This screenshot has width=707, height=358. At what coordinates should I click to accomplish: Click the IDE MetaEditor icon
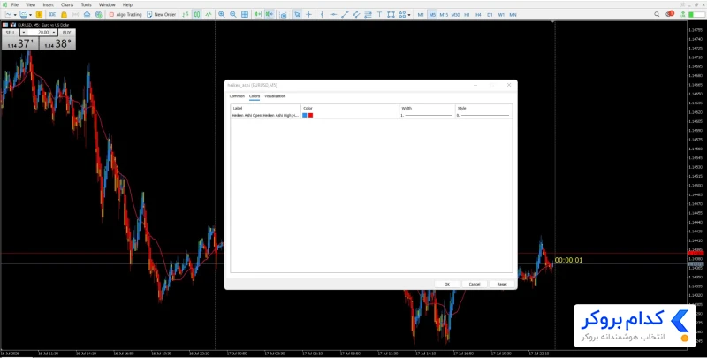[52, 14]
